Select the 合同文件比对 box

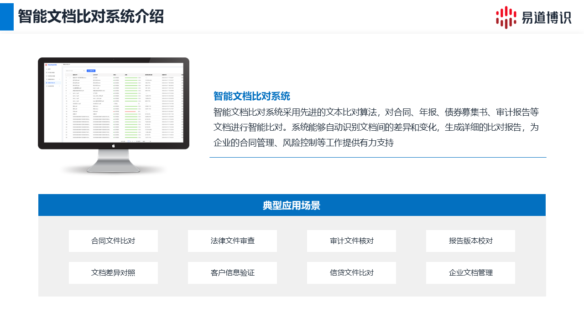pos(113,241)
